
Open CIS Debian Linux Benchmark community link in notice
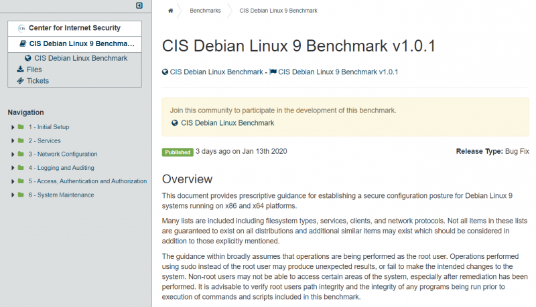pyautogui.click(x=227, y=123)
